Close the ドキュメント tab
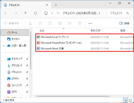Screen dimensions: 134x103 [x=47, y=5]
